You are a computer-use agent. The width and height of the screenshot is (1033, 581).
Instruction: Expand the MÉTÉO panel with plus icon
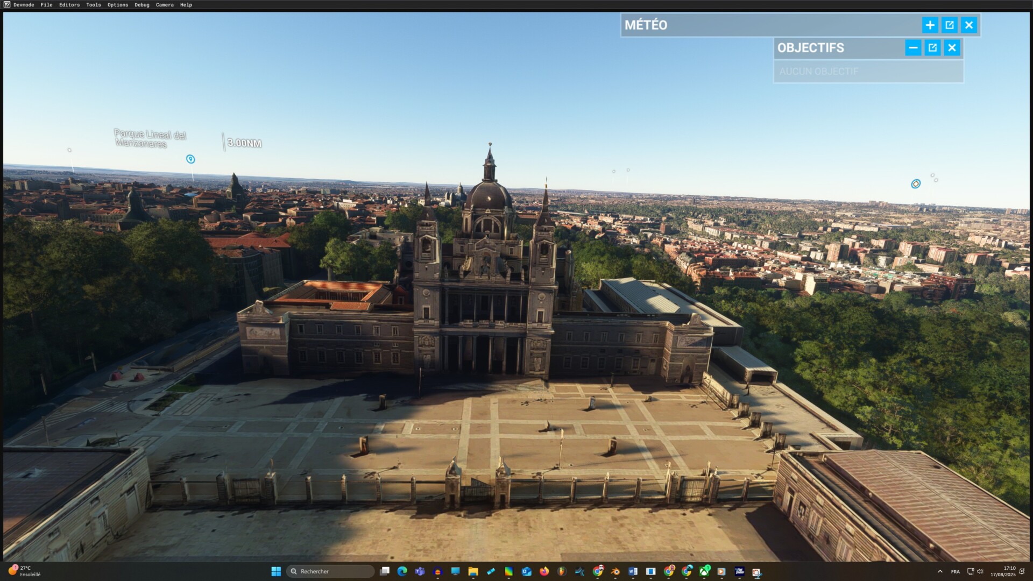pyautogui.click(x=930, y=25)
